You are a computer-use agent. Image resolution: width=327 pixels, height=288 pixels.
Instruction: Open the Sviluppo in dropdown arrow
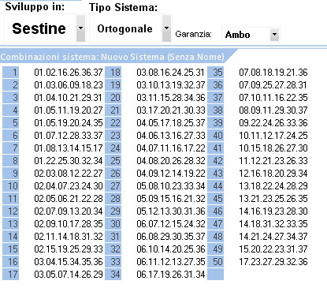pos(80,28)
